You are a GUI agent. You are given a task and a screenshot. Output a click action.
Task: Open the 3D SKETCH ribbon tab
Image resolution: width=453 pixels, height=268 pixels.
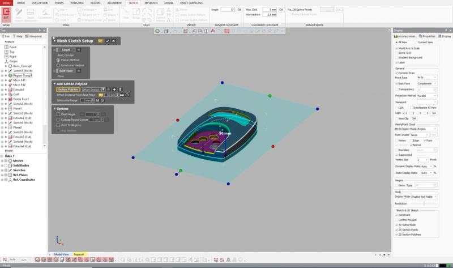tap(151, 3)
